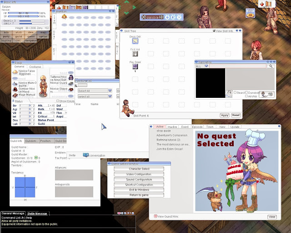Click Apply in the Skill Tree window
Screen dimensions: 291x233
[x=225, y=116]
